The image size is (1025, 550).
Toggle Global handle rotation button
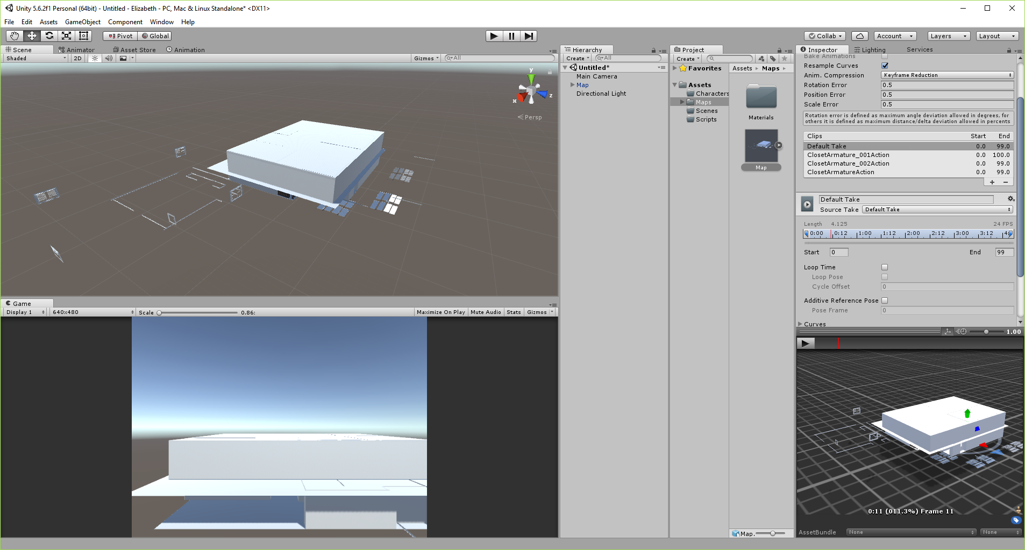pyautogui.click(x=155, y=36)
